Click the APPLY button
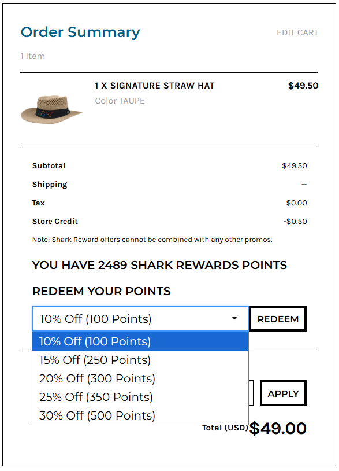339x471 pixels. pyautogui.click(x=283, y=393)
